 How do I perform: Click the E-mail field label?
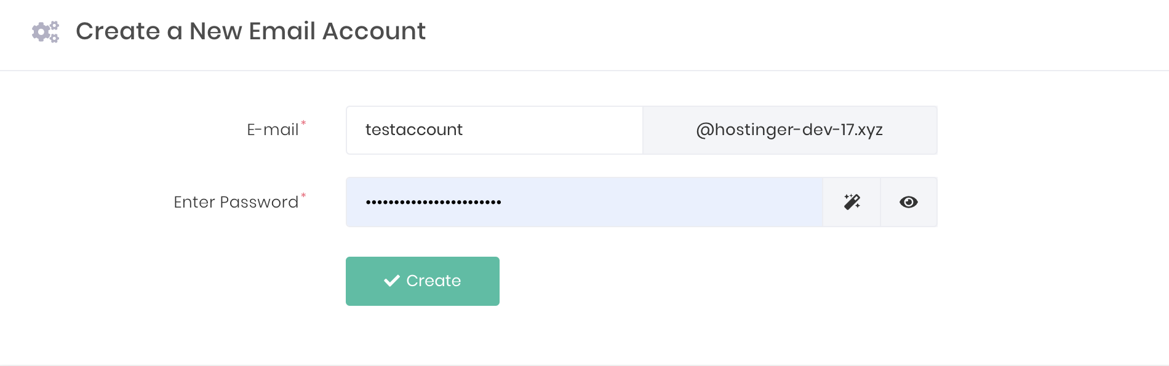273,130
